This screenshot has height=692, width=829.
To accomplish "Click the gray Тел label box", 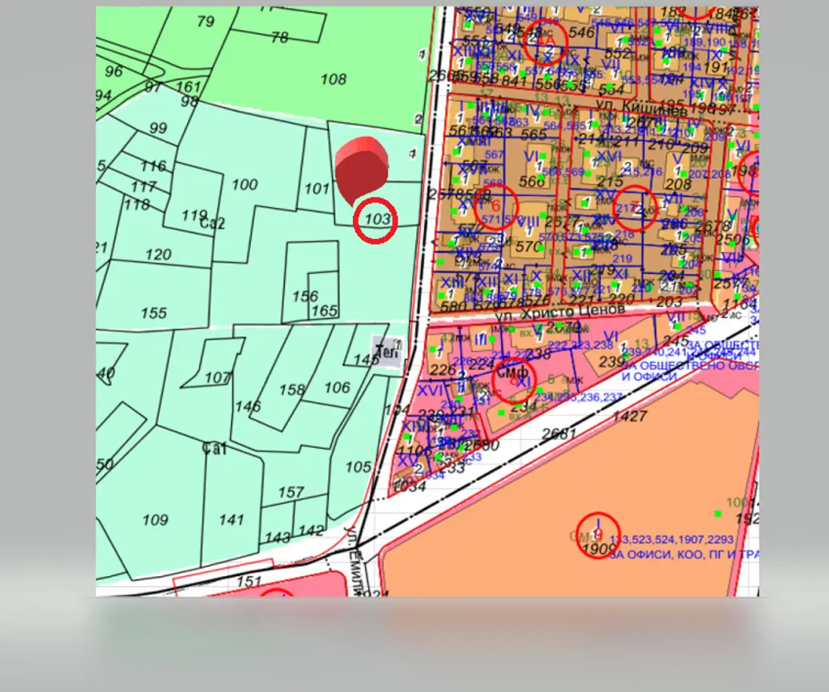I will pyautogui.click(x=387, y=350).
